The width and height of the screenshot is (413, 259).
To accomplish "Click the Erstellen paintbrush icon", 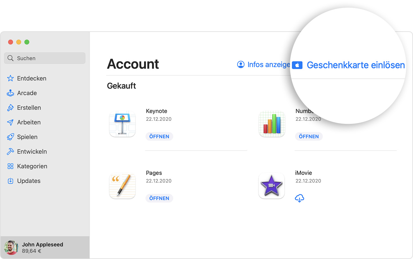I will pyautogui.click(x=10, y=108).
